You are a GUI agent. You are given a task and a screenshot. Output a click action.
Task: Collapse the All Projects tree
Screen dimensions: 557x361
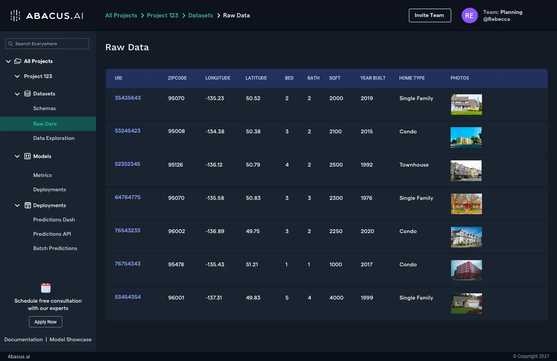[8, 61]
